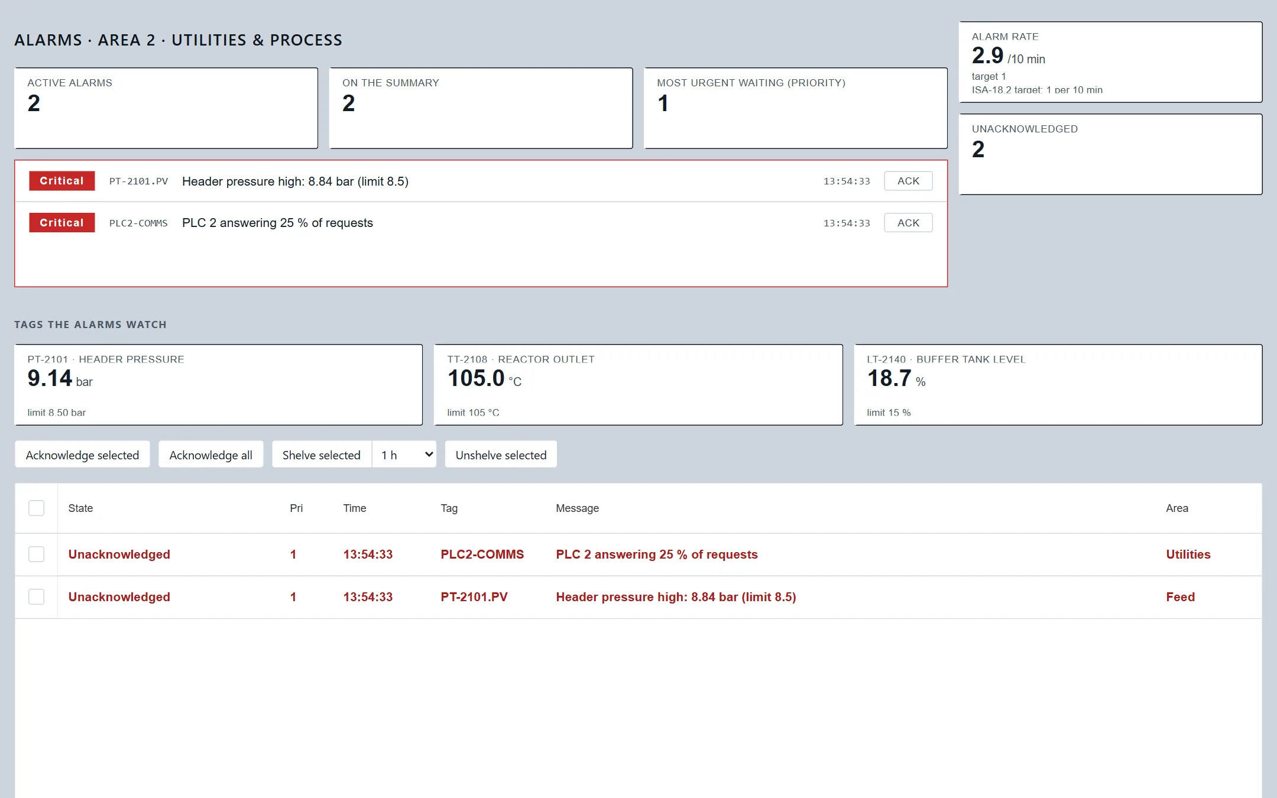Select the On The Summary card
This screenshot has width=1277, height=798.
[481, 108]
